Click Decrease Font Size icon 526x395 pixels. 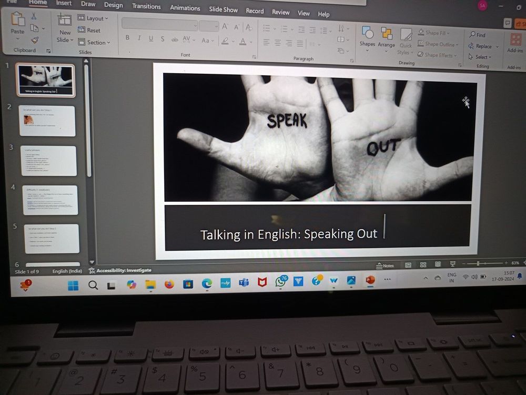[237, 27]
